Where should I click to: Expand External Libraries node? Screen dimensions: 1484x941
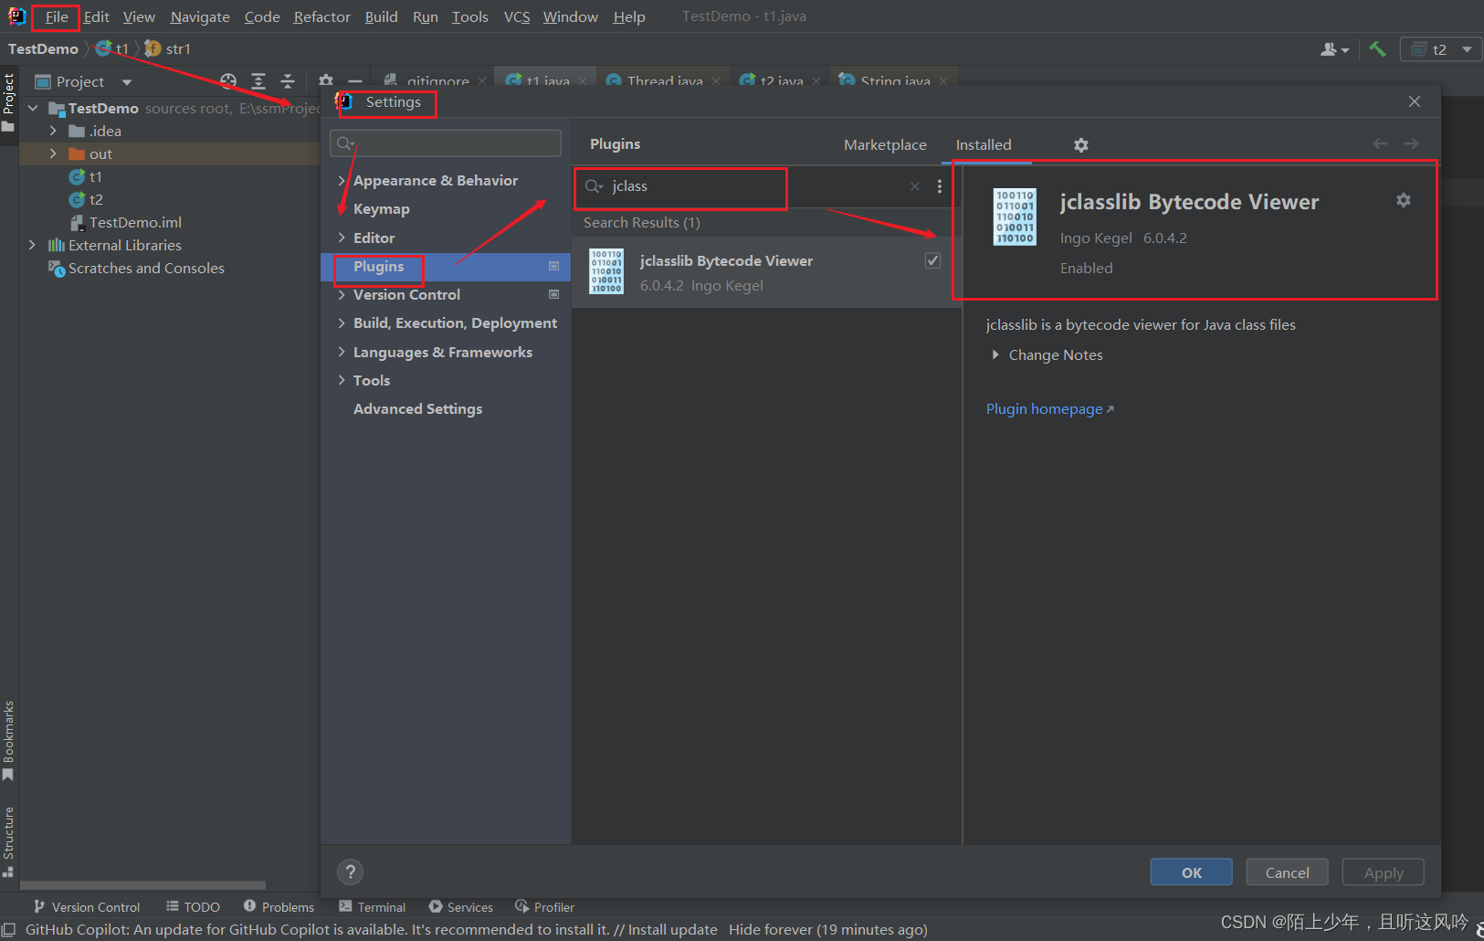tap(32, 246)
